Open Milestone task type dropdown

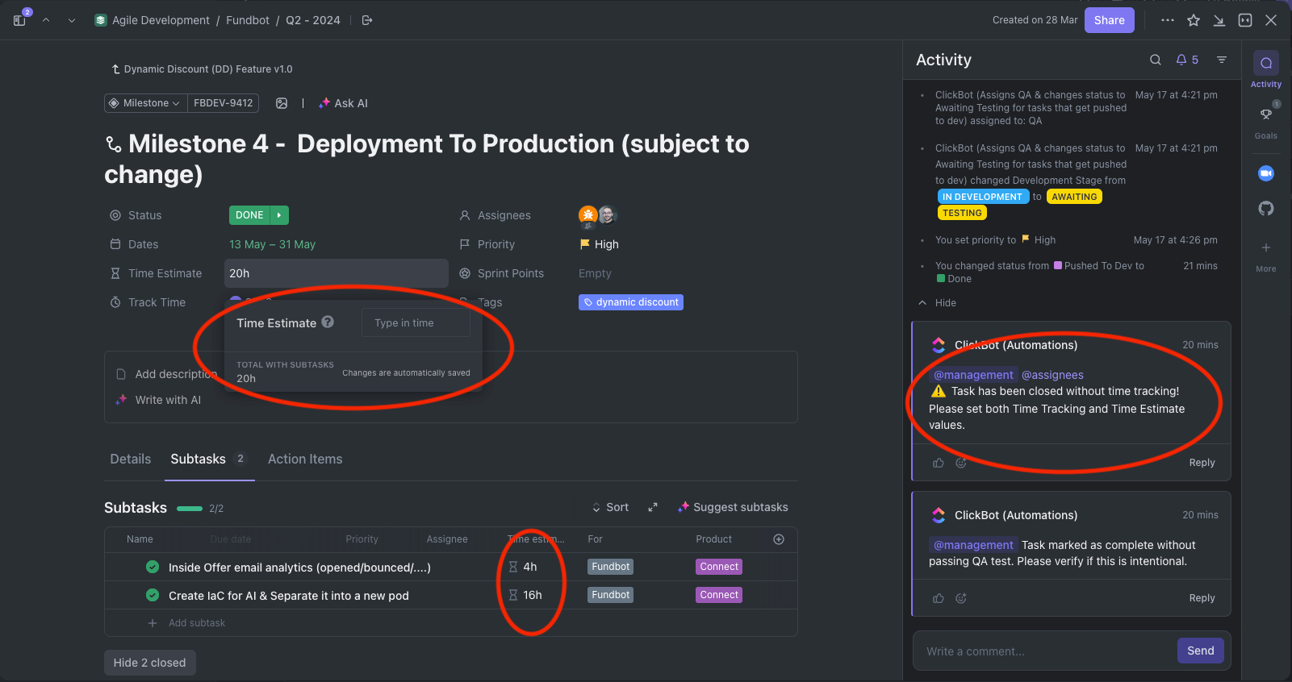[x=145, y=103]
